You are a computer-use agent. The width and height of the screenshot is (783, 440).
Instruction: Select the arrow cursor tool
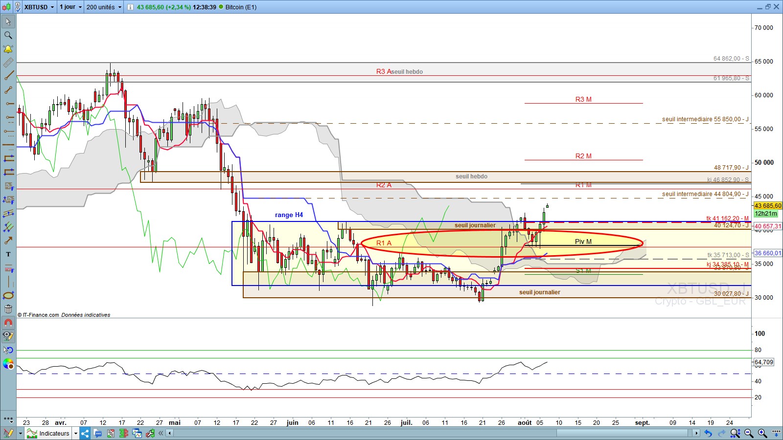(8, 22)
